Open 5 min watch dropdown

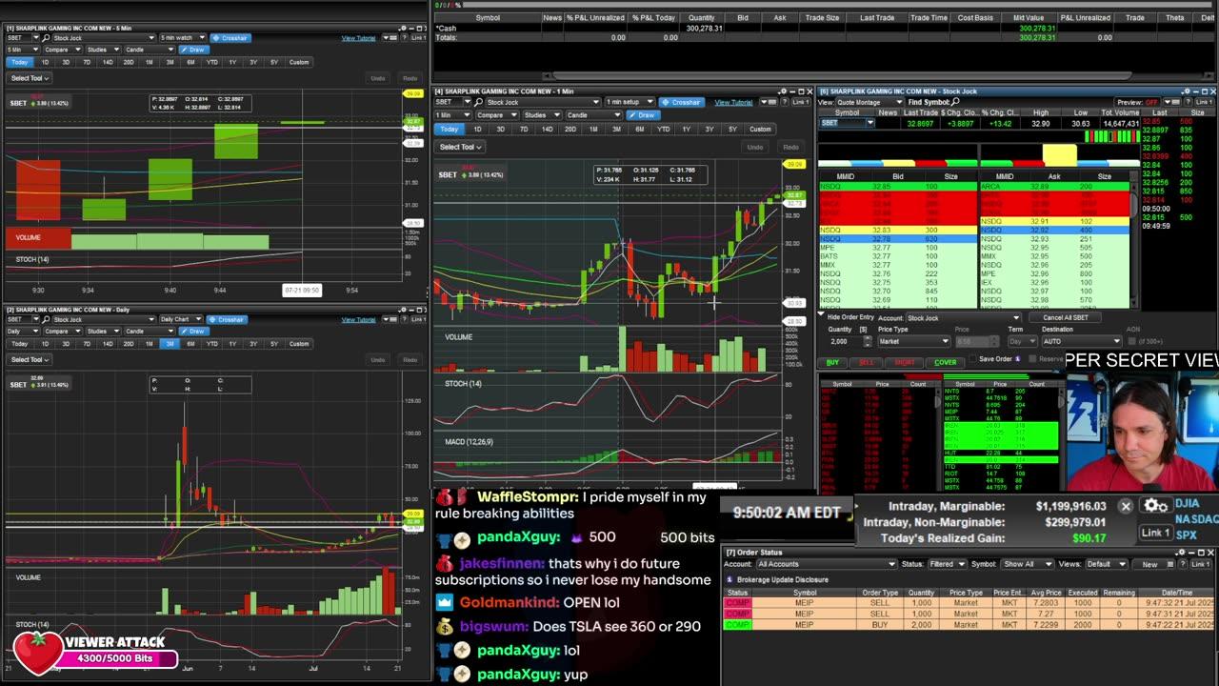pos(183,38)
